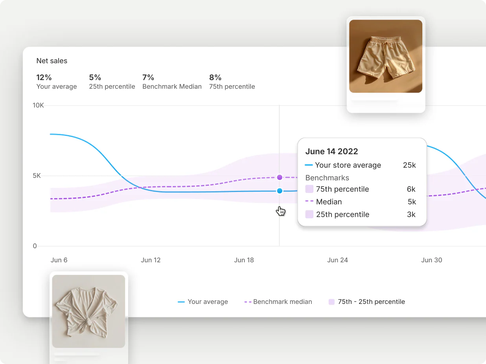The image size is (486, 364).
Task: Open the beige shorts product thumbnail
Action: click(x=386, y=57)
